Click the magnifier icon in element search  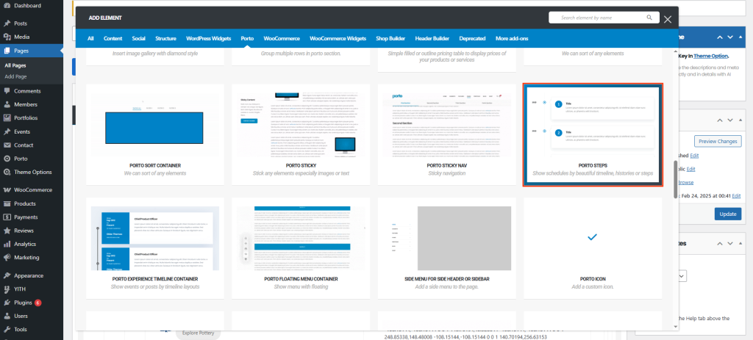(649, 18)
